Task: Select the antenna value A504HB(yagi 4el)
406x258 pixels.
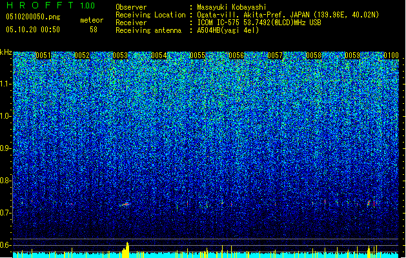Action: 228,30
